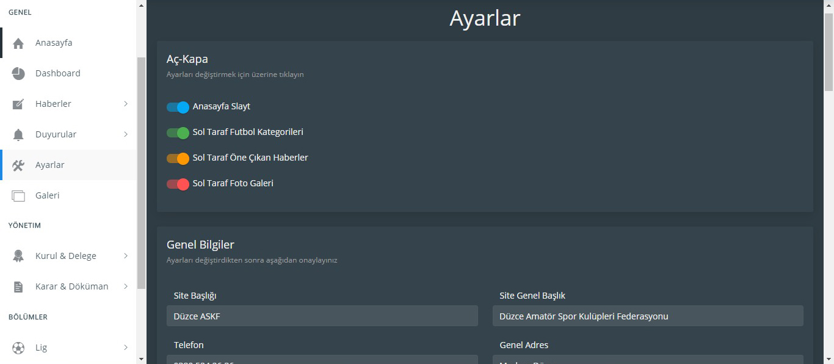Open the Dashboard menu item
The width and height of the screenshot is (834, 364).
58,73
